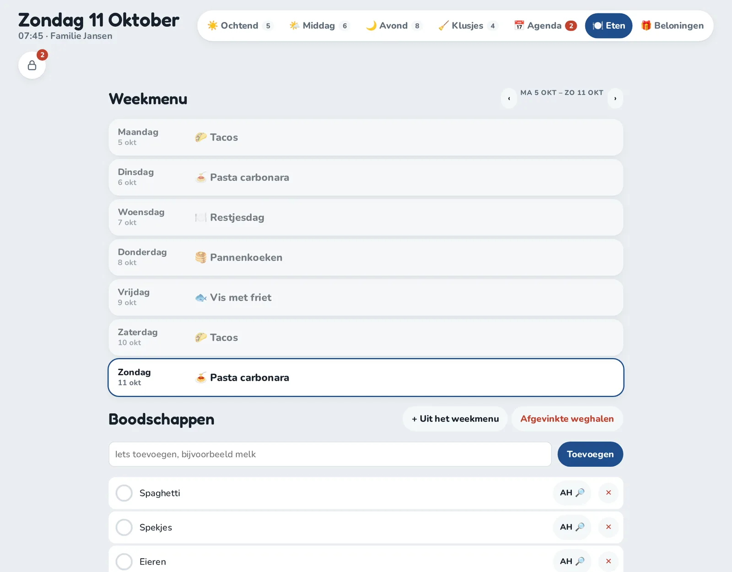Open the lock icon with badge 2

[x=32, y=65]
